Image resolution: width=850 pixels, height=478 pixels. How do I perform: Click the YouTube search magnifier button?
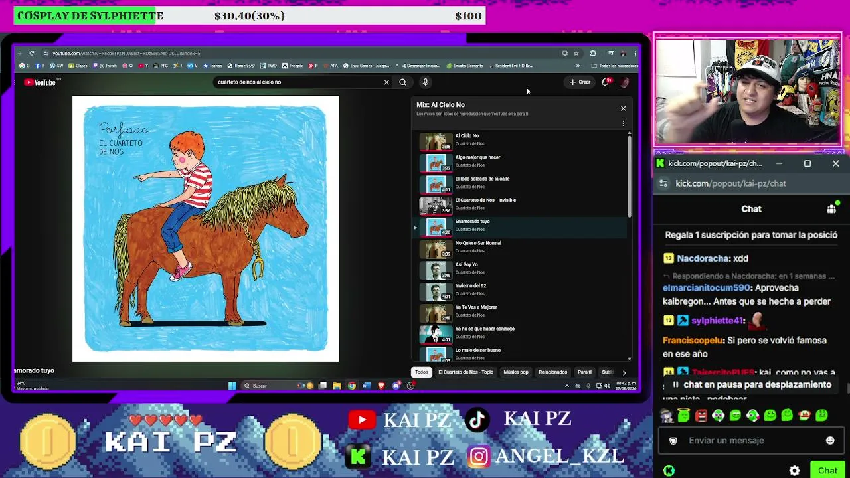coord(402,82)
